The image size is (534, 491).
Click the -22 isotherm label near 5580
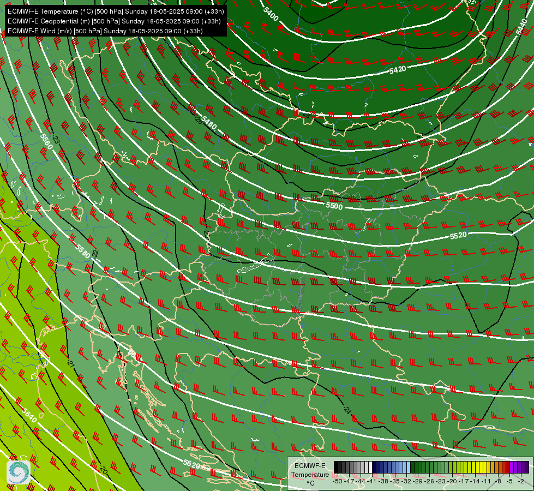point(95,253)
